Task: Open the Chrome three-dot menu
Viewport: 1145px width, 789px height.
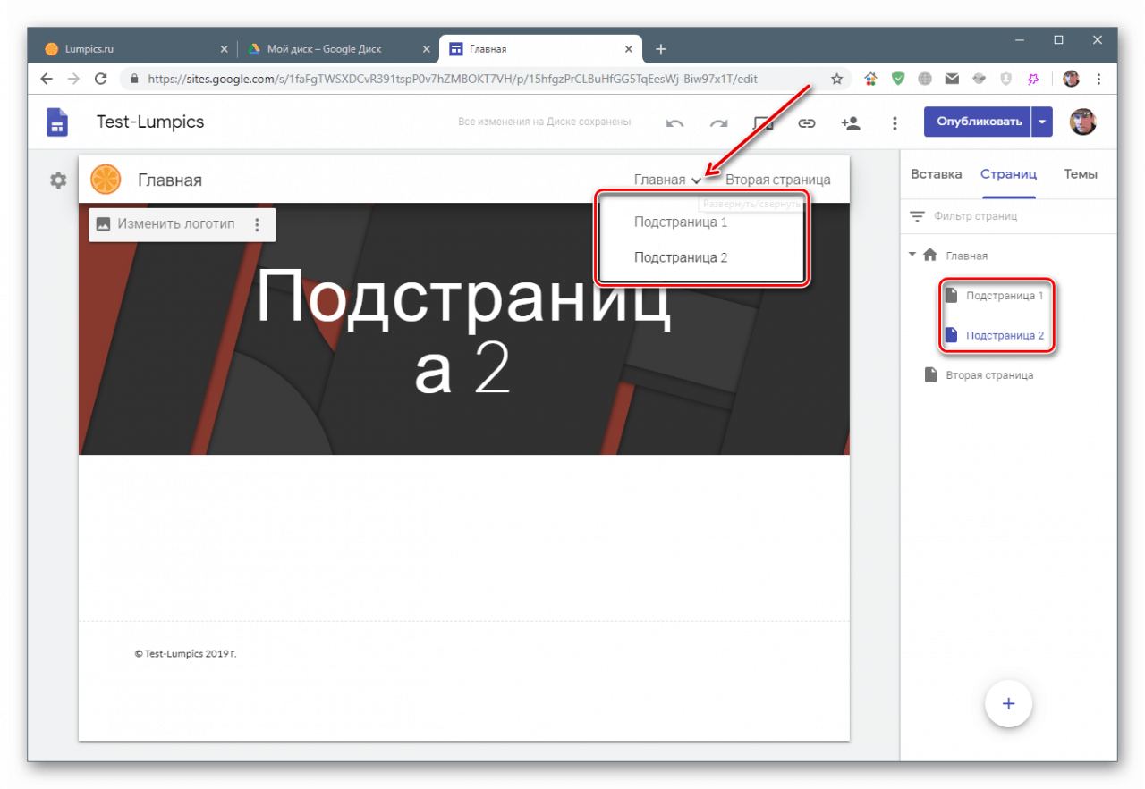Action: [1098, 79]
